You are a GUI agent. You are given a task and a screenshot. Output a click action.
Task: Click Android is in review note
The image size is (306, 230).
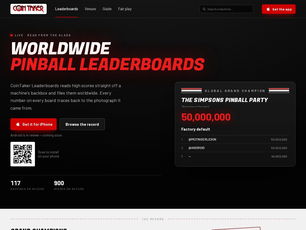point(36,135)
